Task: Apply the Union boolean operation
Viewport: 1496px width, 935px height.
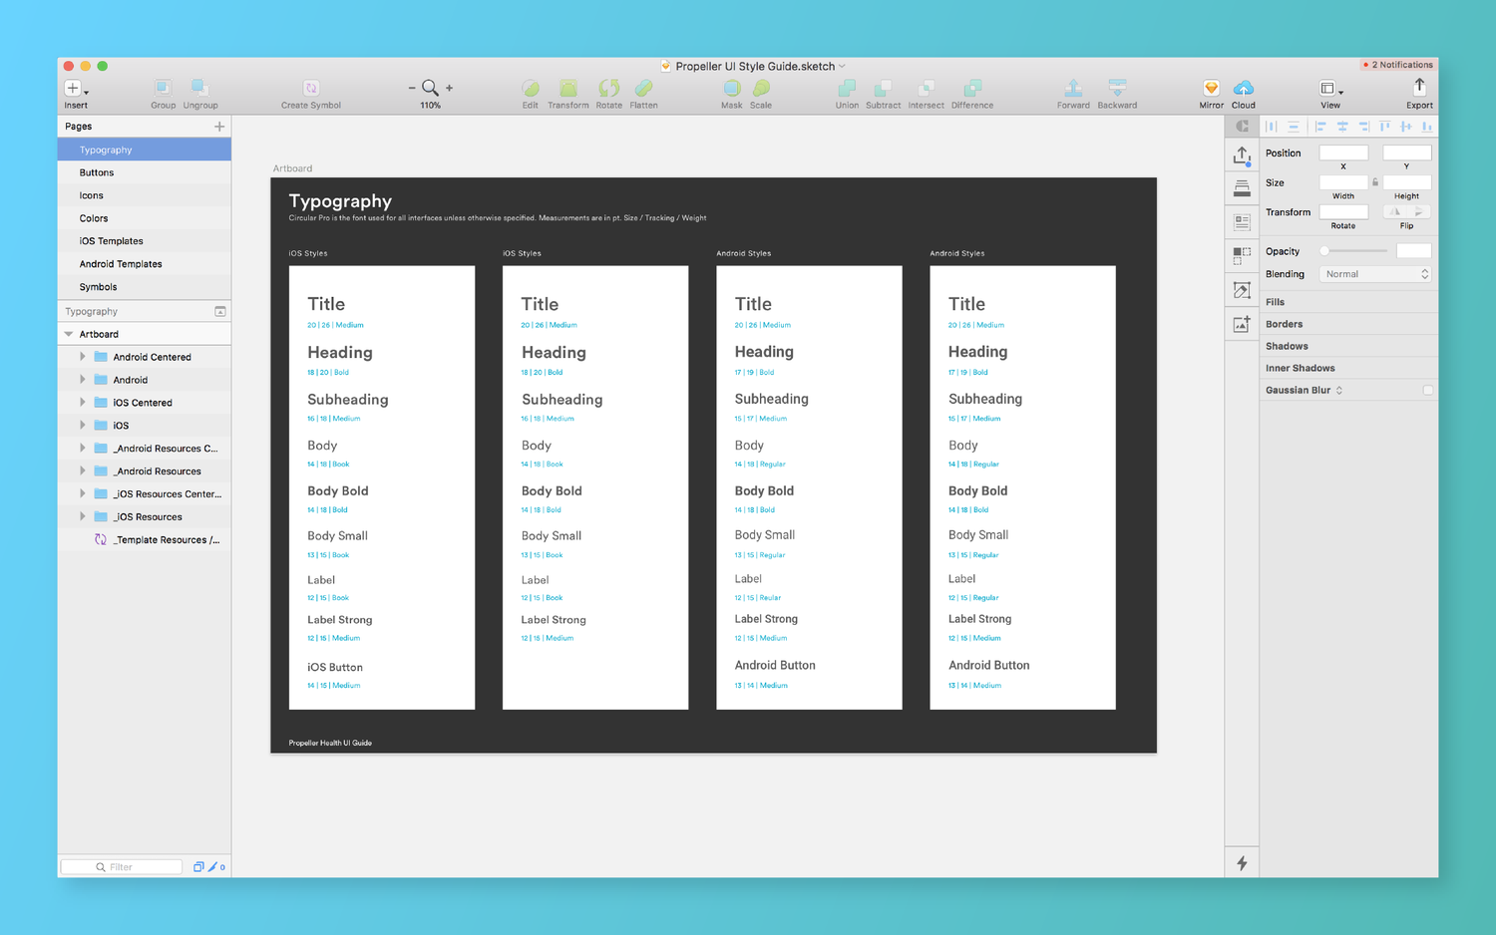Action: pyautogui.click(x=847, y=88)
